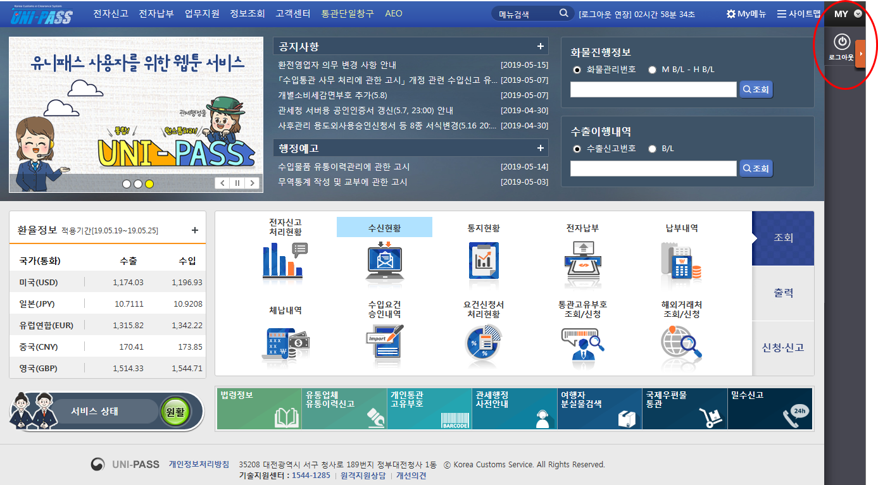Switch to the 출력 side tab

tap(783, 293)
